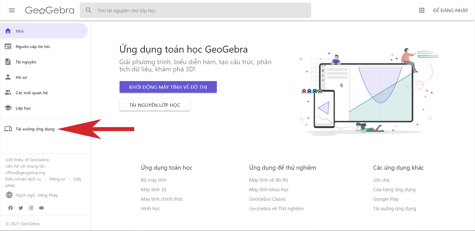Image resolution: width=475 pixels, height=231 pixels.
Task: Click the Tải xuống ứng dụng devices icon
Action: 8,129
